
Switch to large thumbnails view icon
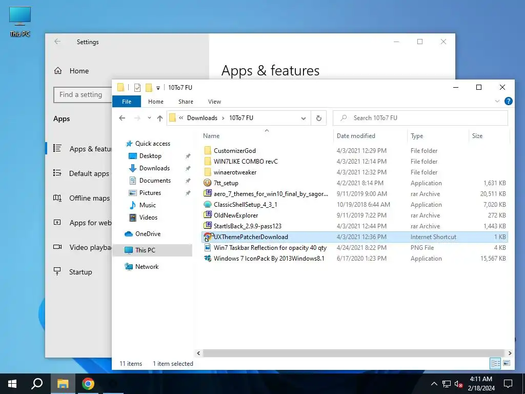pyautogui.click(x=507, y=363)
